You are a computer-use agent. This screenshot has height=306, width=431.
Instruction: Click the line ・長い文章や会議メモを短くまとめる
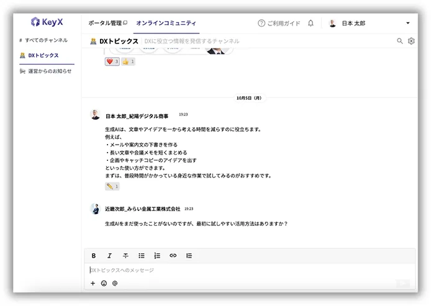146,153
